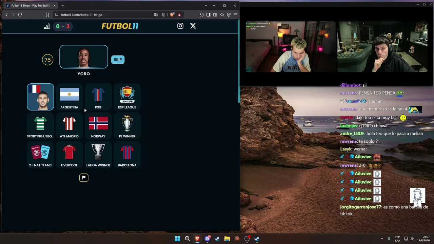Open the taskbar volume control
This screenshot has height=244, width=434.
coord(412,239)
